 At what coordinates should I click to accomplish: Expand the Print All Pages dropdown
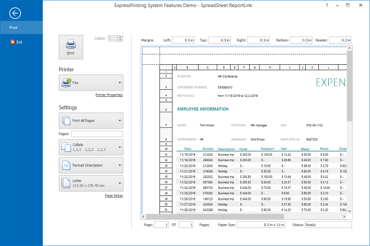91,120
